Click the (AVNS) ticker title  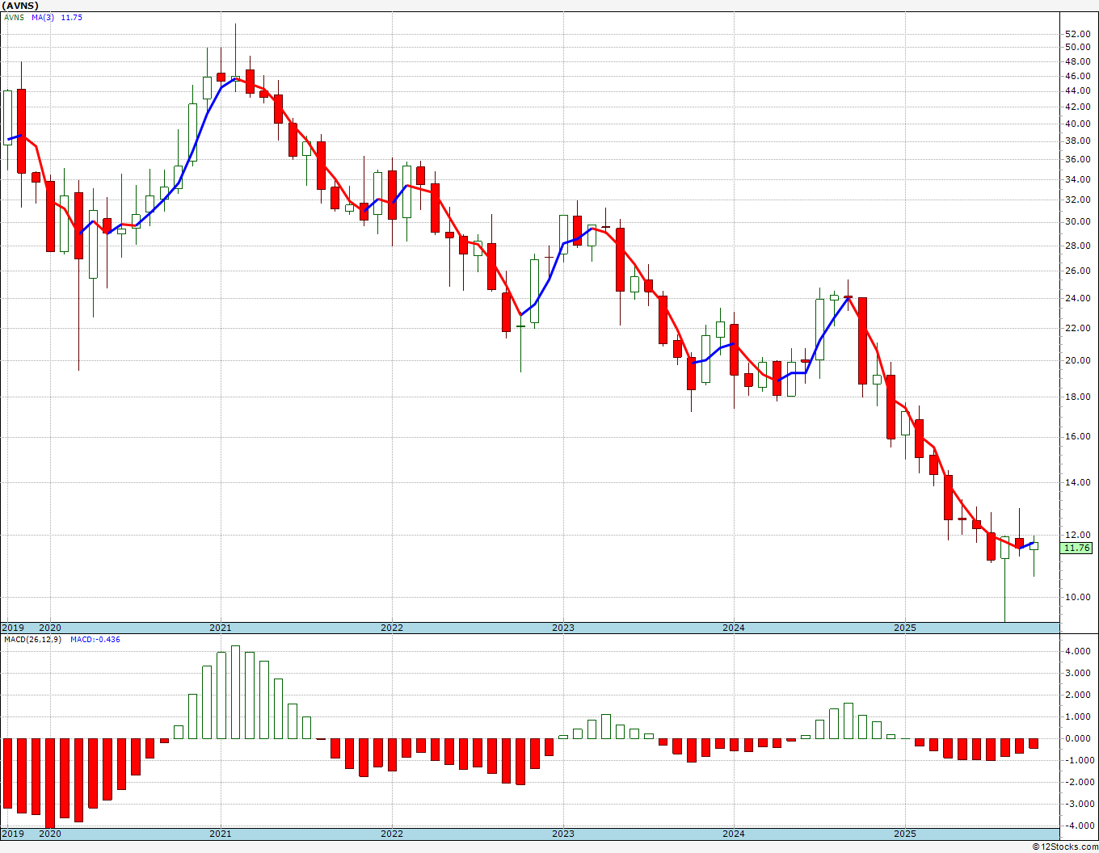[21, 6]
